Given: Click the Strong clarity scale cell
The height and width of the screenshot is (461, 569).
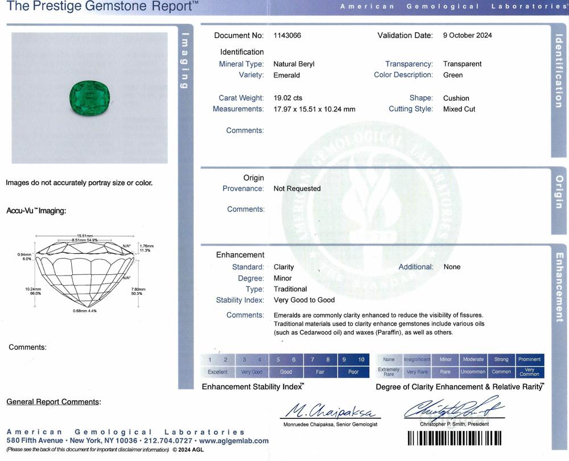Looking at the screenshot, I should point(501,359).
